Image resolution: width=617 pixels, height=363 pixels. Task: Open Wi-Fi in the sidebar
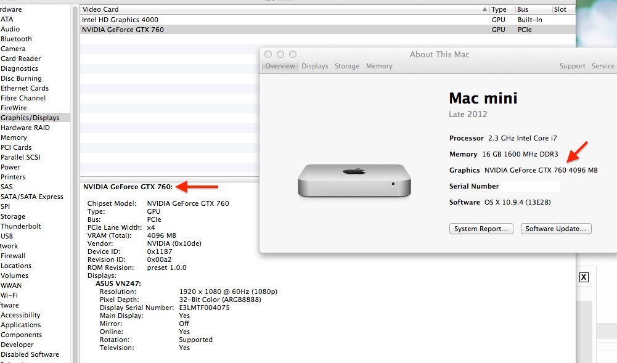[9, 295]
